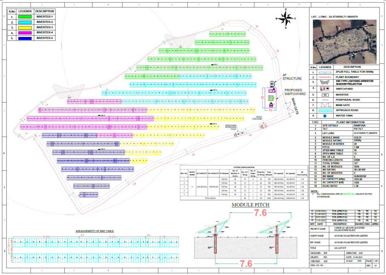Select the Peripheral Road legend symbol
The image size is (386, 275).
pos(325,100)
